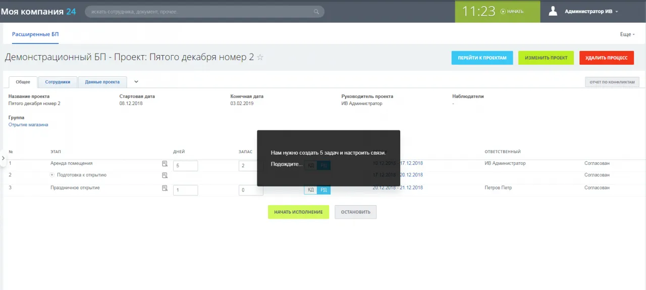
Task: Click the Моя компания 24 logo
Action: point(38,11)
